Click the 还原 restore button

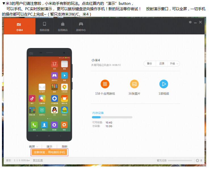(162, 64)
